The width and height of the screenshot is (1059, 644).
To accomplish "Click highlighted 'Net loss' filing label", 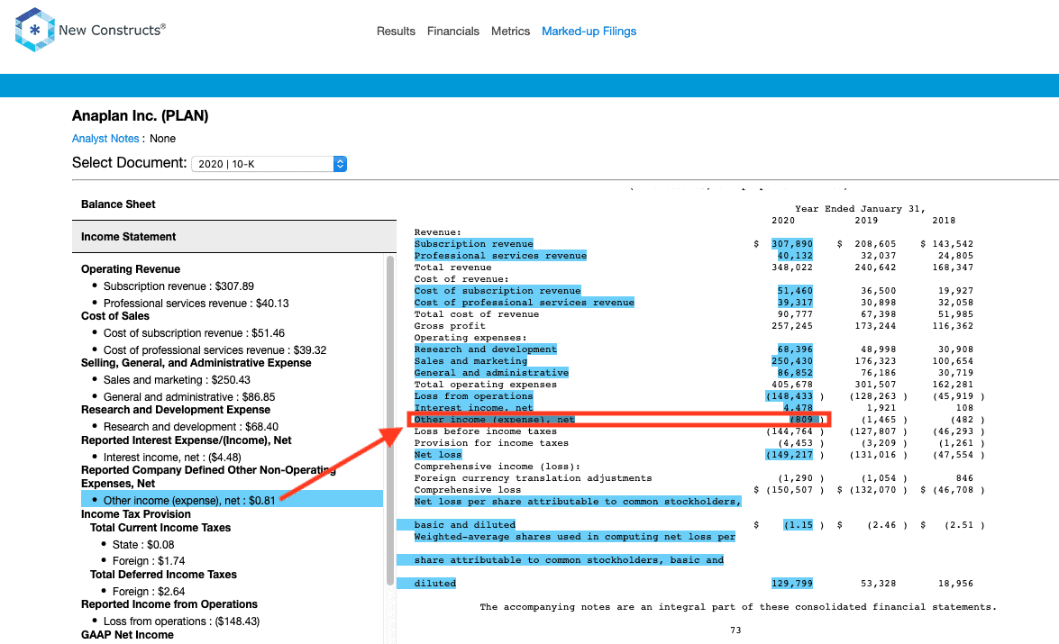I will [x=438, y=455].
